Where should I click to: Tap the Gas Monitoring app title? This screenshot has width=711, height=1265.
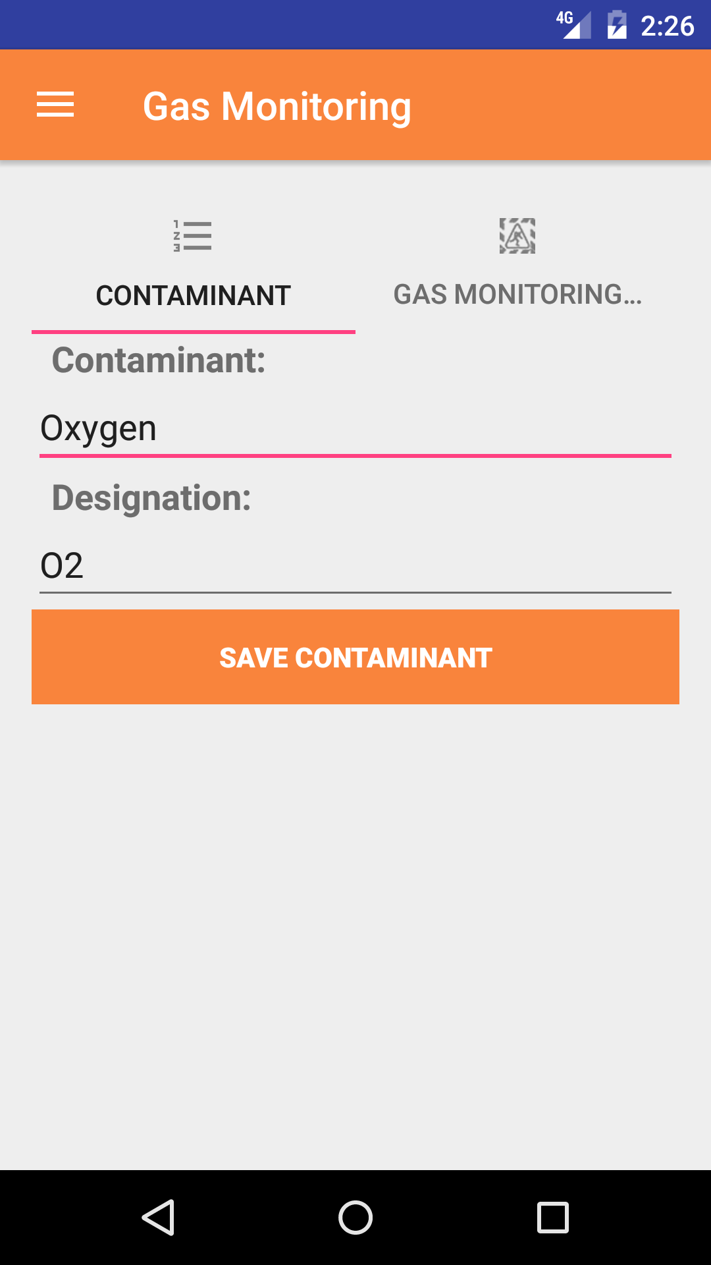(x=277, y=106)
